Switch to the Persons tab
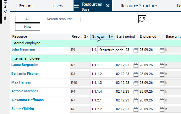The height and width of the screenshot is (114, 181). point(26,6)
